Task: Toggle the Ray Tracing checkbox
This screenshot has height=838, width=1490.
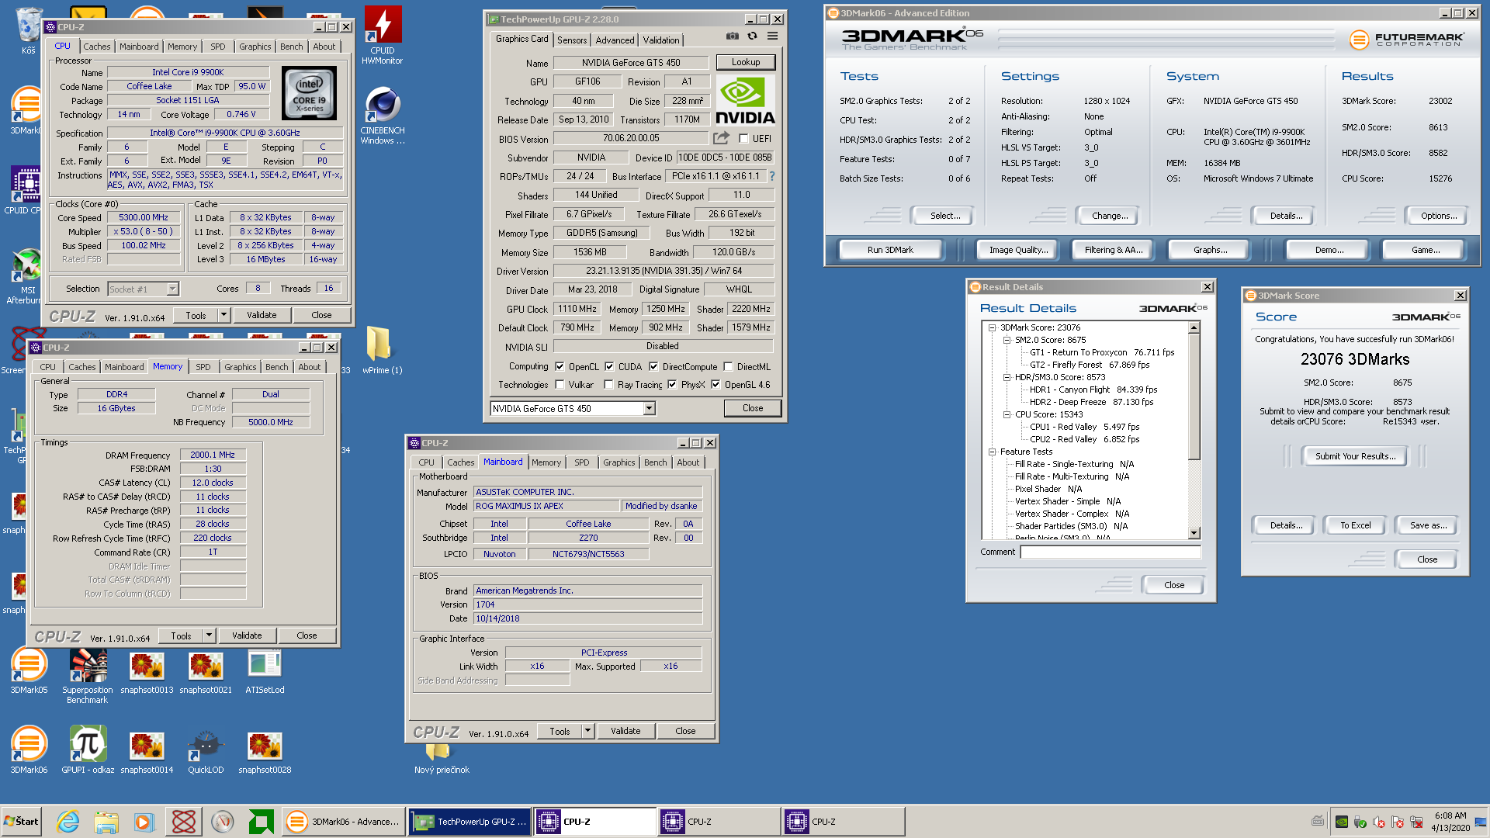Action: [x=609, y=384]
